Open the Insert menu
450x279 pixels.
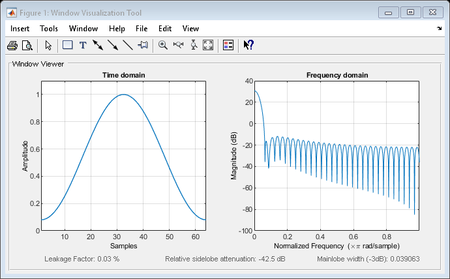point(20,29)
